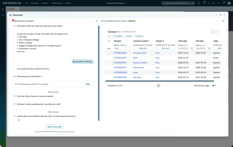
Task: Click page number 1 in pagination
Action: pos(158,86)
